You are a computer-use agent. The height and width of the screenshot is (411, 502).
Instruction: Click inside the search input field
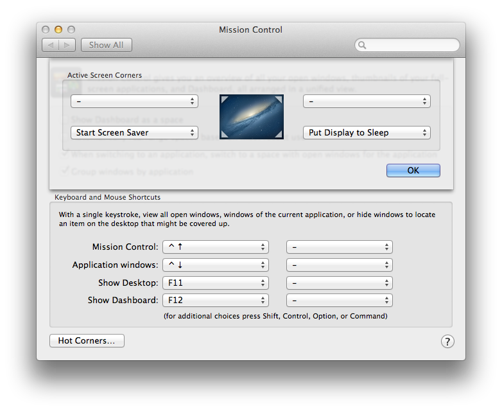(407, 45)
